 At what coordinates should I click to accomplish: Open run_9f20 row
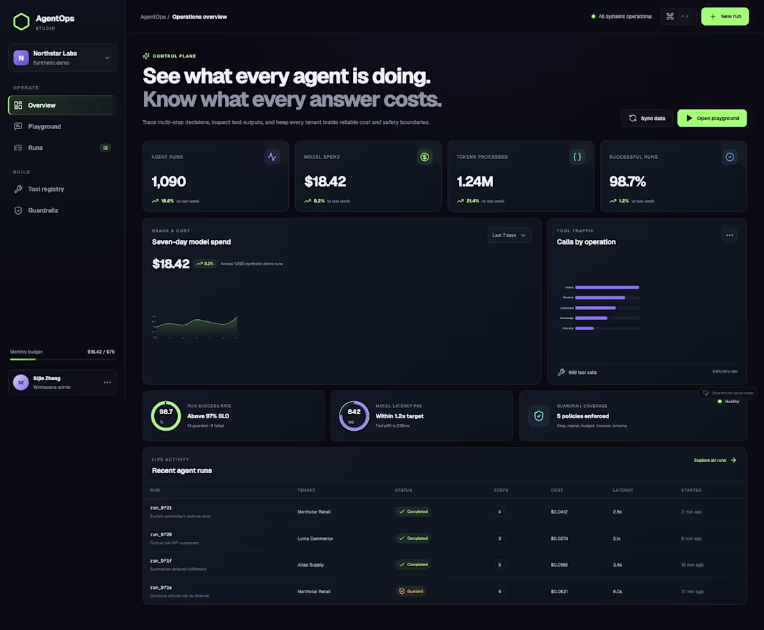[x=444, y=538]
